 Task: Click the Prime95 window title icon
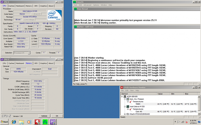[74, 2]
